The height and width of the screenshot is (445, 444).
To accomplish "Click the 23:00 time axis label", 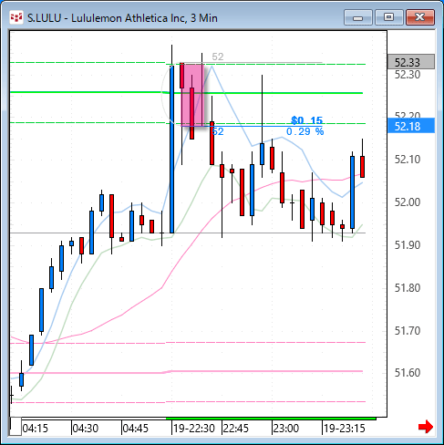I will point(286,429).
